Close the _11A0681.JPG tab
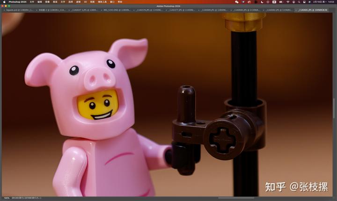This screenshot has width=337, height=201. [x=296, y=10]
